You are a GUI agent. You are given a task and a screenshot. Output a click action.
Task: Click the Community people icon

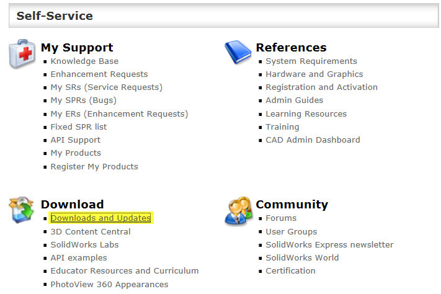[x=239, y=211]
